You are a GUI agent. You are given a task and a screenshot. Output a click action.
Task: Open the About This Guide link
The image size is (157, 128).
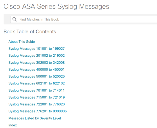21,42
